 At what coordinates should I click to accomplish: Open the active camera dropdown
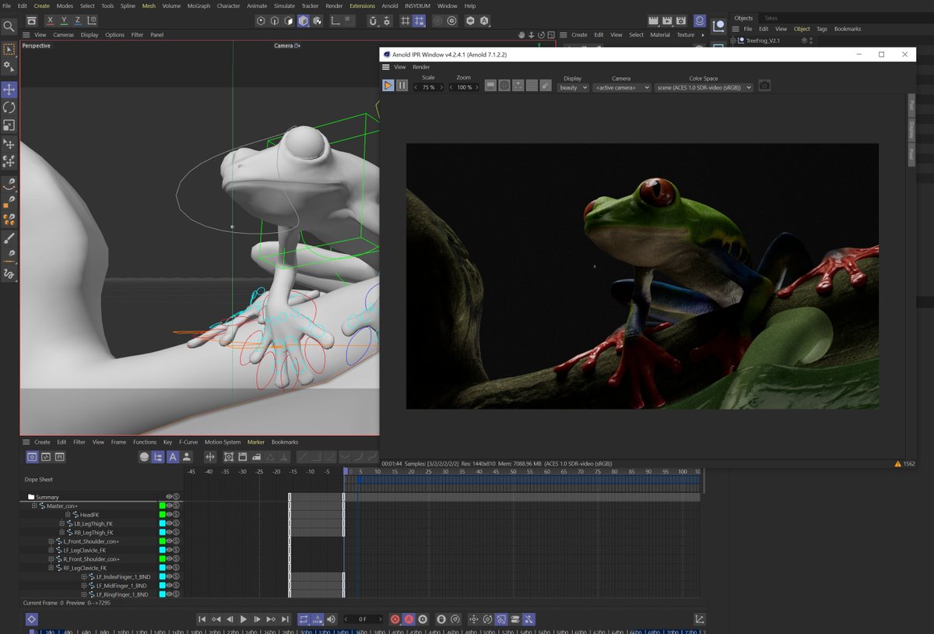pyautogui.click(x=621, y=88)
